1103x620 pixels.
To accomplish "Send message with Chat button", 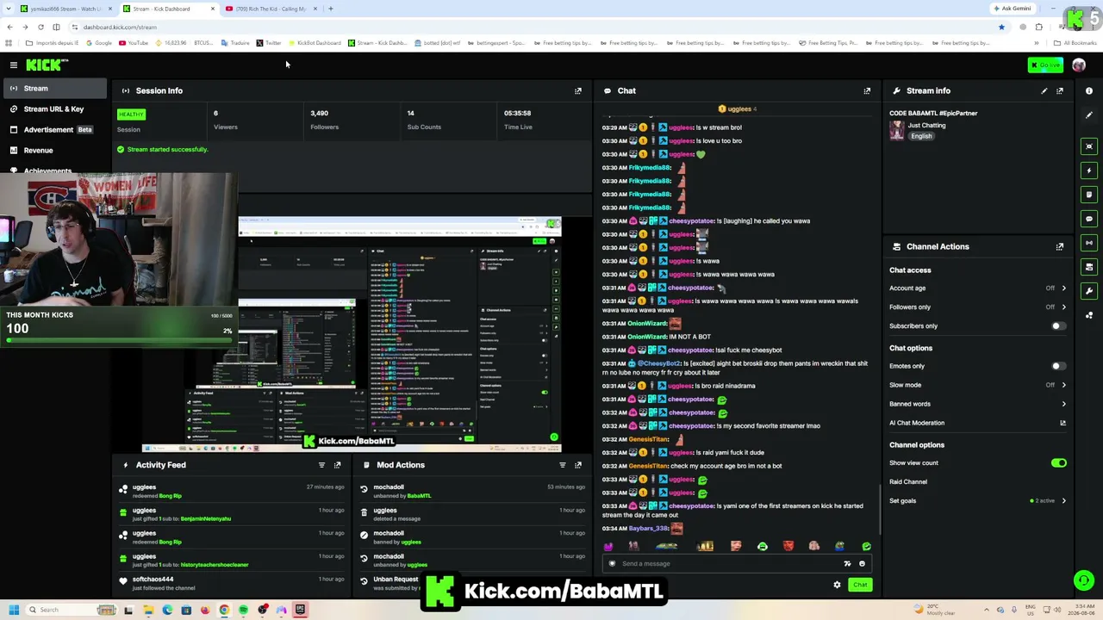I will [860, 585].
